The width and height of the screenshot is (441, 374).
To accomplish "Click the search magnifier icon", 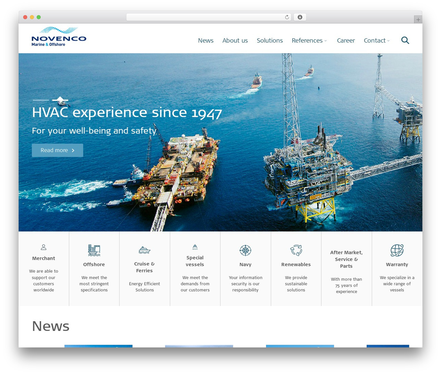I will (405, 40).
